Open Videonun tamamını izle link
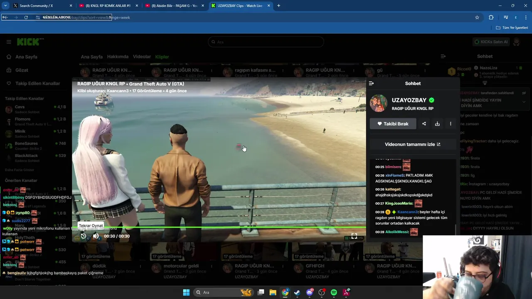This screenshot has width=532, height=299. (x=413, y=144)
